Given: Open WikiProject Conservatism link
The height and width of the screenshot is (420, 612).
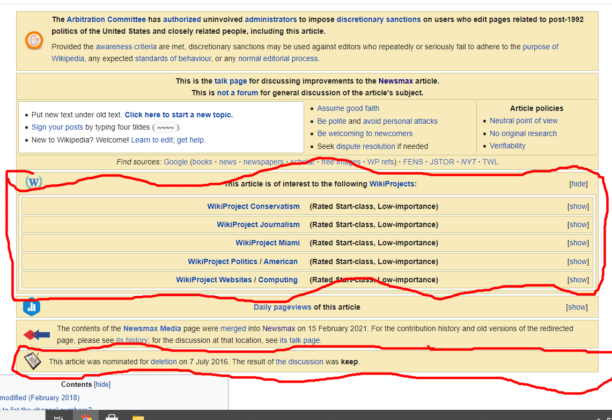Looking at the screenshot, I should (x=253, y=206).
